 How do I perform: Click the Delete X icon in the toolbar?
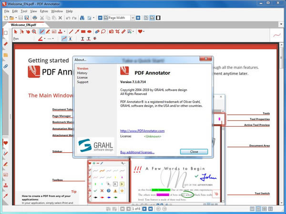click(60, 18)
